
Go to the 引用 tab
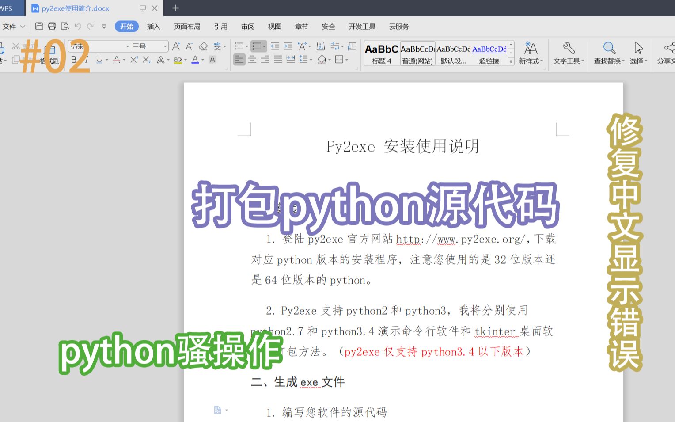pos(220,27)
